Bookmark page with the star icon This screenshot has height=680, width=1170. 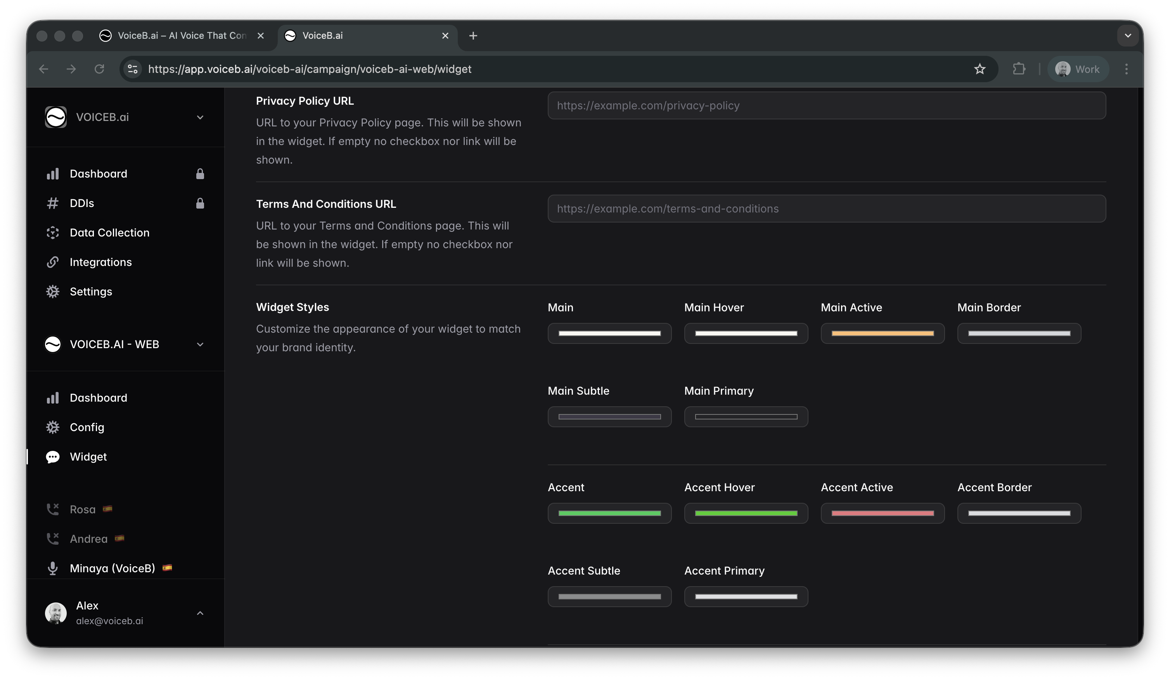point(980,69)
